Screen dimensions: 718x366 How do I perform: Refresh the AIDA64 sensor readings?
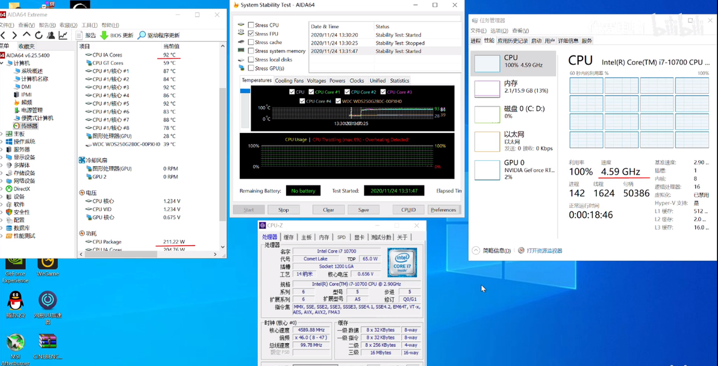pos(39,36)
